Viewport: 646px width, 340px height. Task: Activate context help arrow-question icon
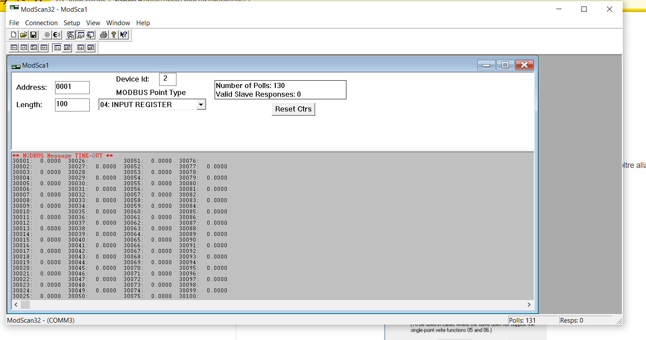[124, 35]
